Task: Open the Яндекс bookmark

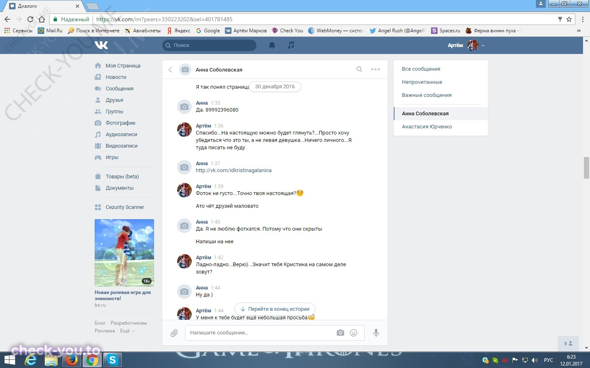Action: (179, 31)
